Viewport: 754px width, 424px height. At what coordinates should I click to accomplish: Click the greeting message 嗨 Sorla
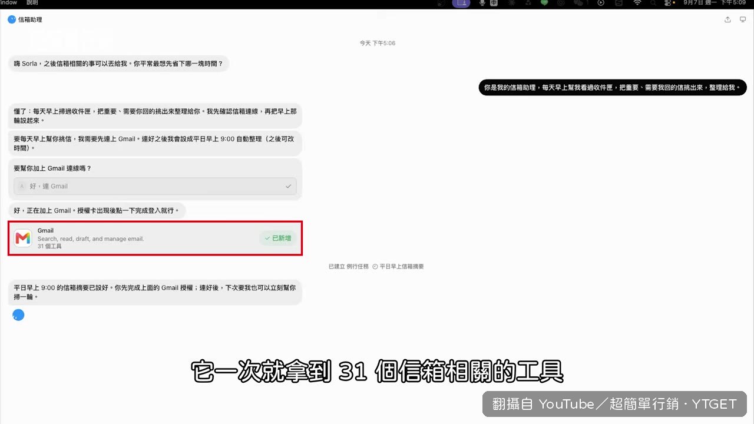[x=118, y=64]
